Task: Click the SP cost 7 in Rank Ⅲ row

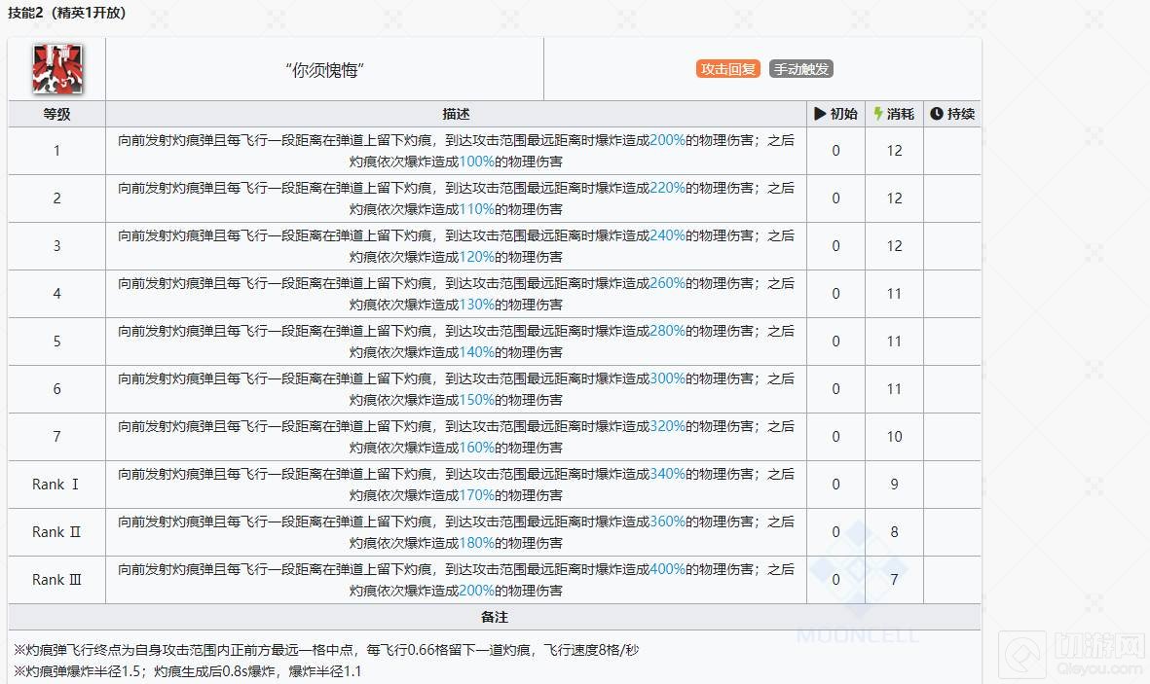Action: pyautogui.click(x=894, y=580)
